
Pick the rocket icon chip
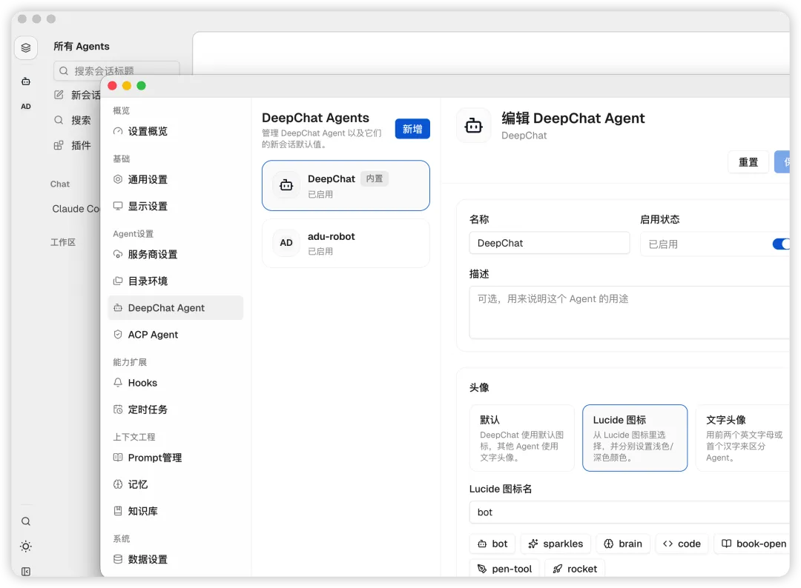pos(576,569)
